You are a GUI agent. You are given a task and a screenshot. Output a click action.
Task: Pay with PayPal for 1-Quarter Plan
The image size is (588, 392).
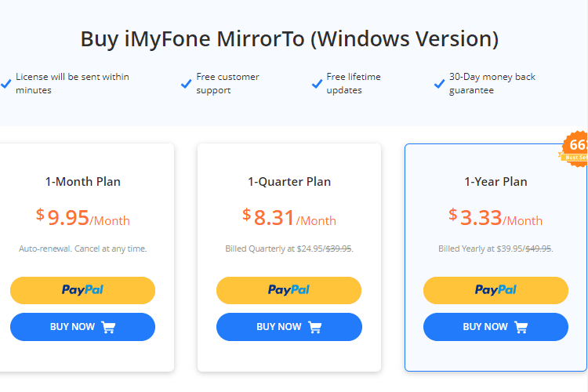pos(289,290)
